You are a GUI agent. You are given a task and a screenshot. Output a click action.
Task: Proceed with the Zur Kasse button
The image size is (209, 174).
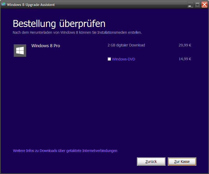pos(182,162)
